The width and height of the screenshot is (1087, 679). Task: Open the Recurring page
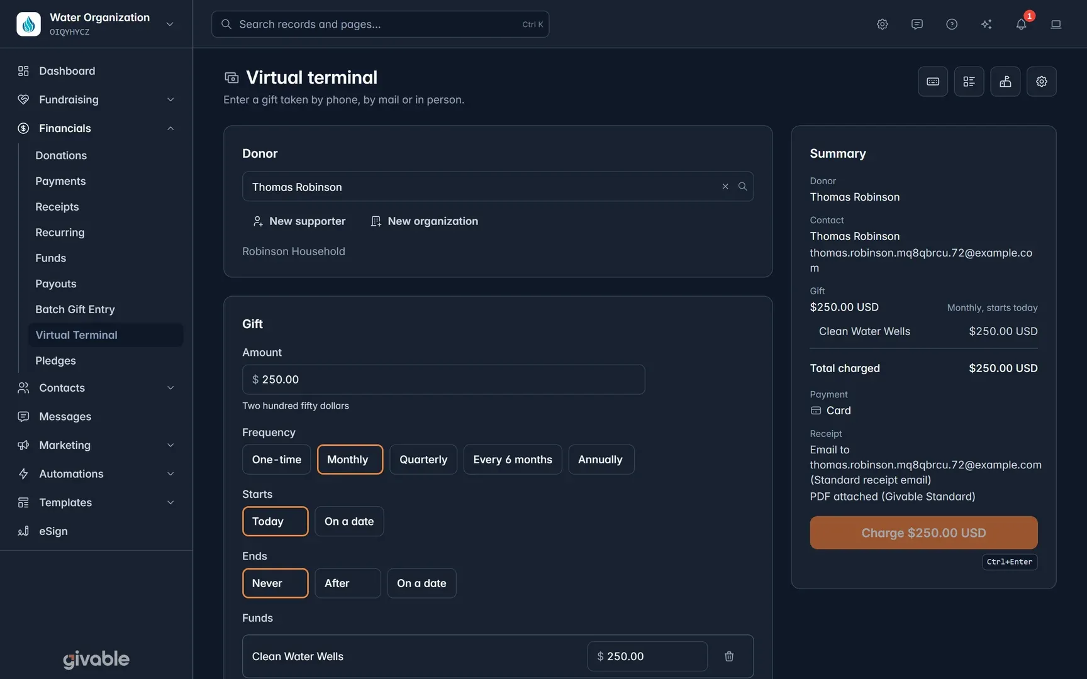(x=106, y=233)
